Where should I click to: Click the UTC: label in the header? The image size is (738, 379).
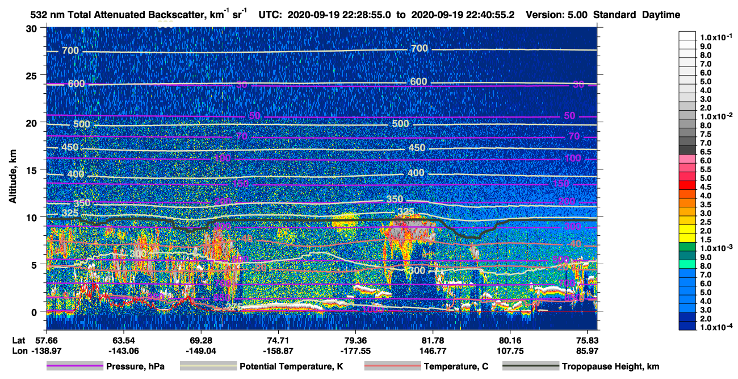(270, 15)
